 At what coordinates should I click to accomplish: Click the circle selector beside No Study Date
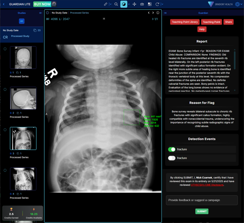(48, 13)
